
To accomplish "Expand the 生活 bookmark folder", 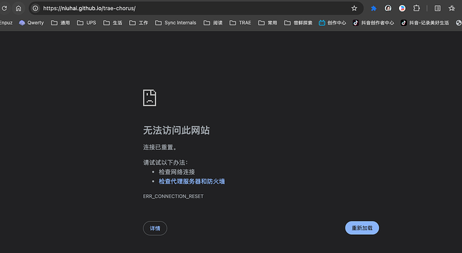I will point(112,23).
